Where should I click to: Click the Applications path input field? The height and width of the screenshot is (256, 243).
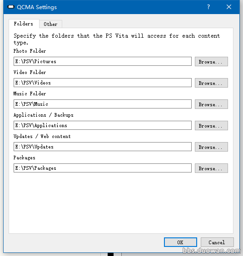click(x=103, y=125)
